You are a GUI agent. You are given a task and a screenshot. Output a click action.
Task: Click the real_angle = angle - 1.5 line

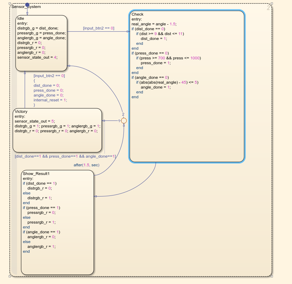pos(154,24)
